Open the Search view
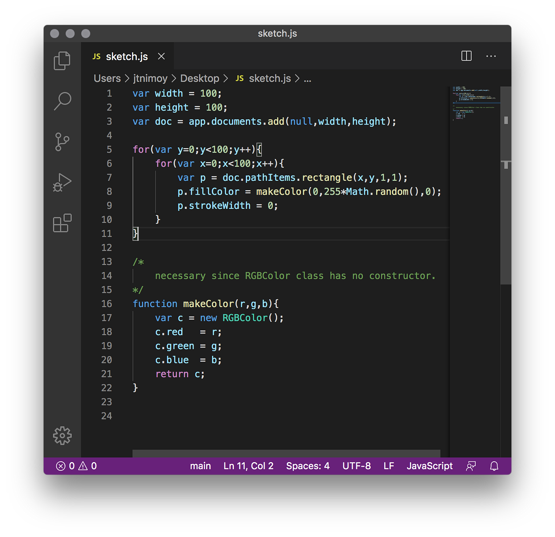This screenshot has height=537, width=555. coord(62,101)
